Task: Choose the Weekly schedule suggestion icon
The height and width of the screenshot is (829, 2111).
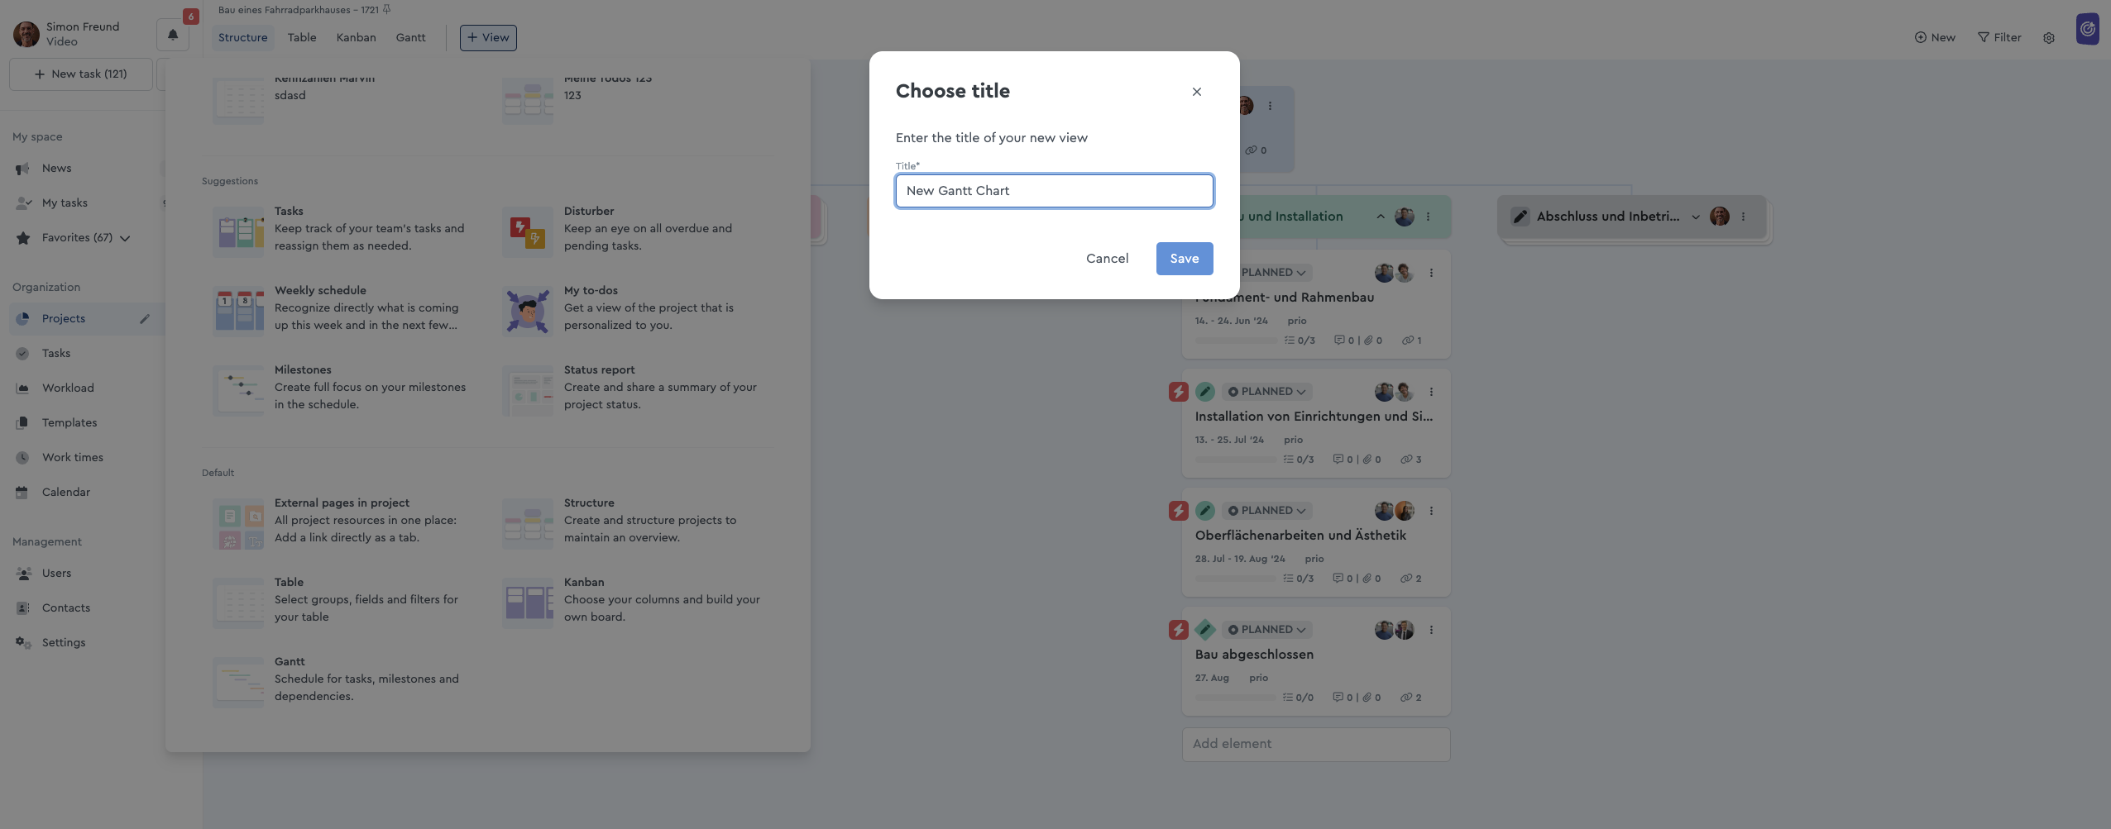Action: click(x=238, y=311)
